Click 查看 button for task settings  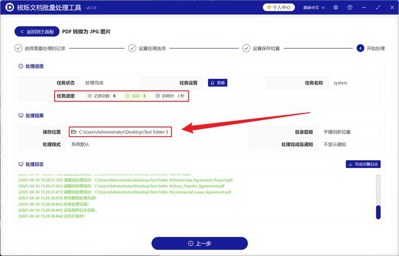[x=217, y=82]
